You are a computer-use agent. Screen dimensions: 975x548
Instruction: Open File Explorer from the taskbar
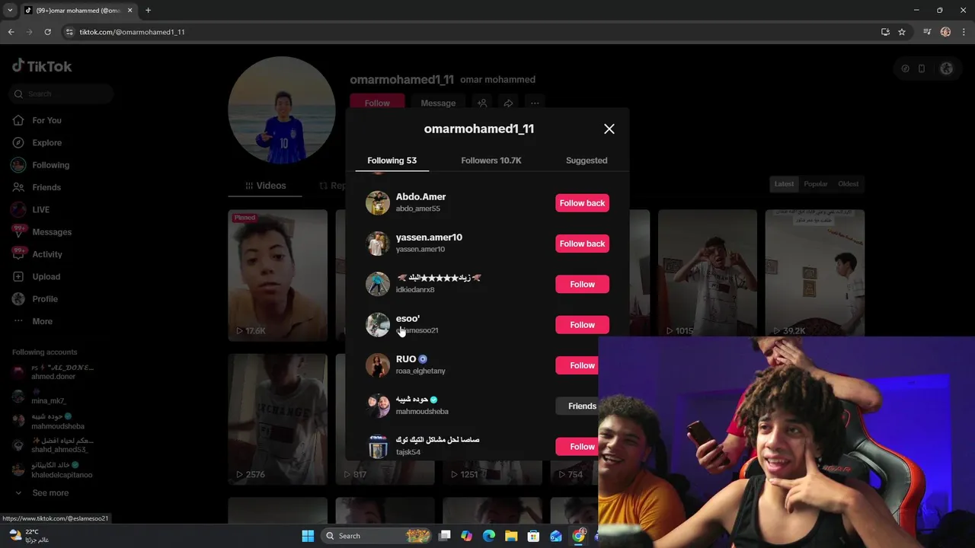click(x=511, y=536)
